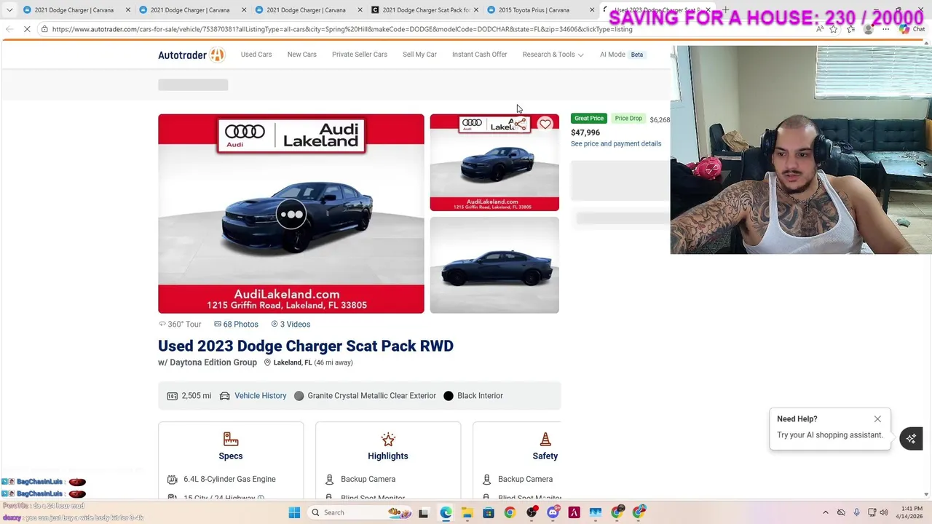
Task: Go to Private Seller Cars
Action: (360, 55)
